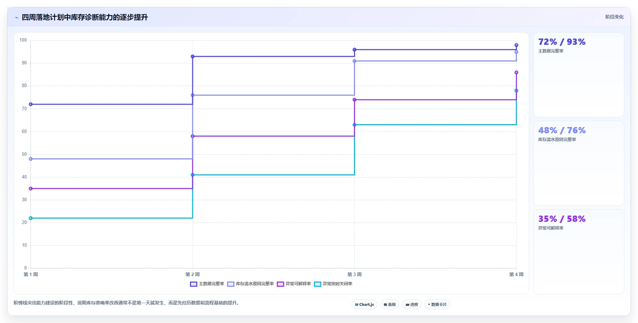
Task: Click the 异常可解释率 point at 第 4 周
Action: pyautogui.click(x=516, y=72)
